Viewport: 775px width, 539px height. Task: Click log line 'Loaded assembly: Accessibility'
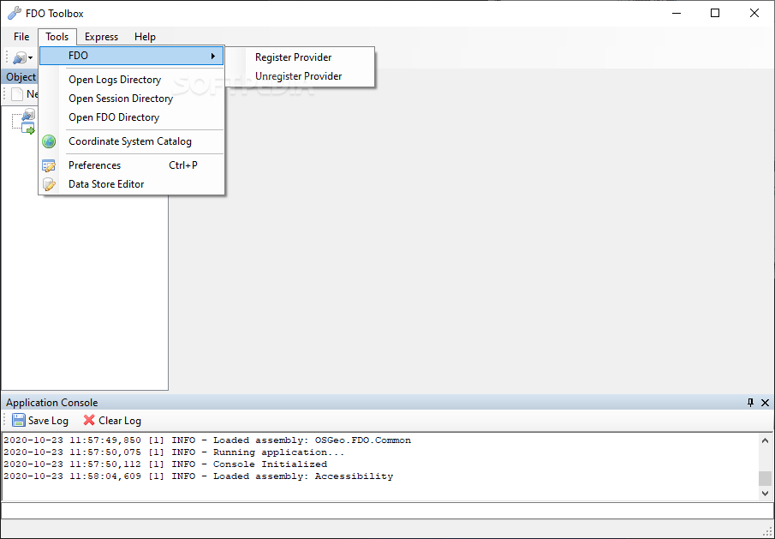(198, 476)
